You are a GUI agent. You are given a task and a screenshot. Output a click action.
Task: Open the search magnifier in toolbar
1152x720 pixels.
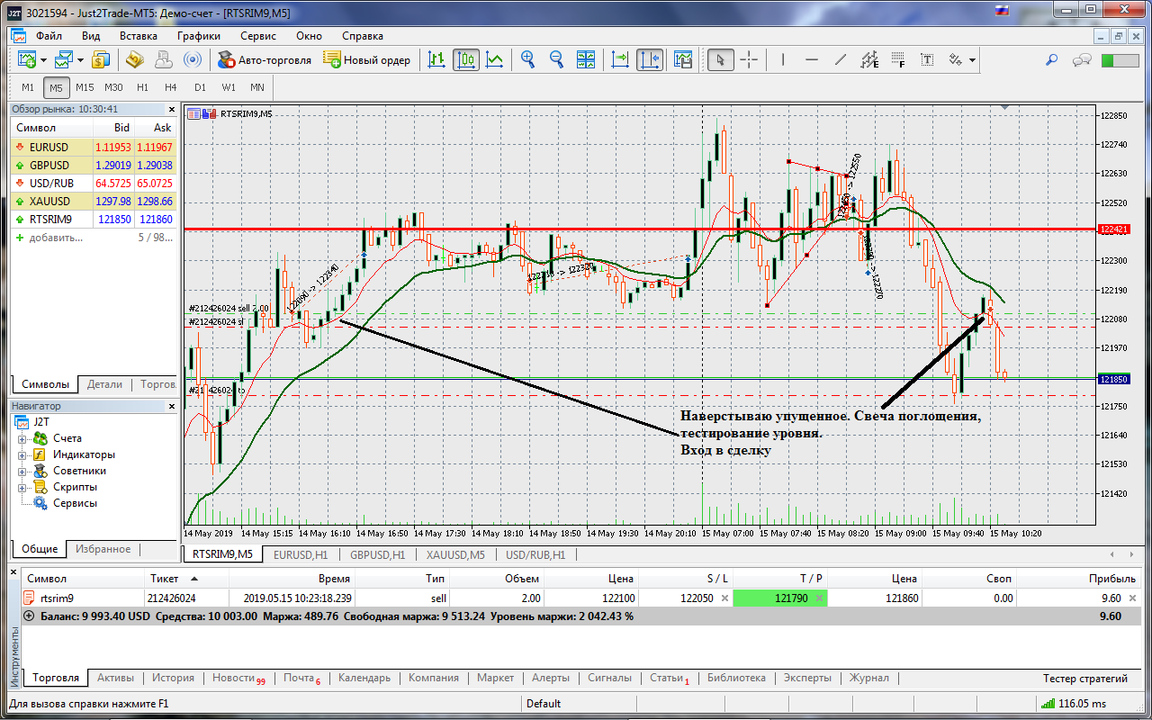click(1051, 60)
